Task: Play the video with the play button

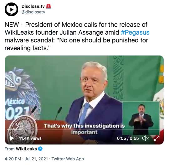Action: pos(12,138)
